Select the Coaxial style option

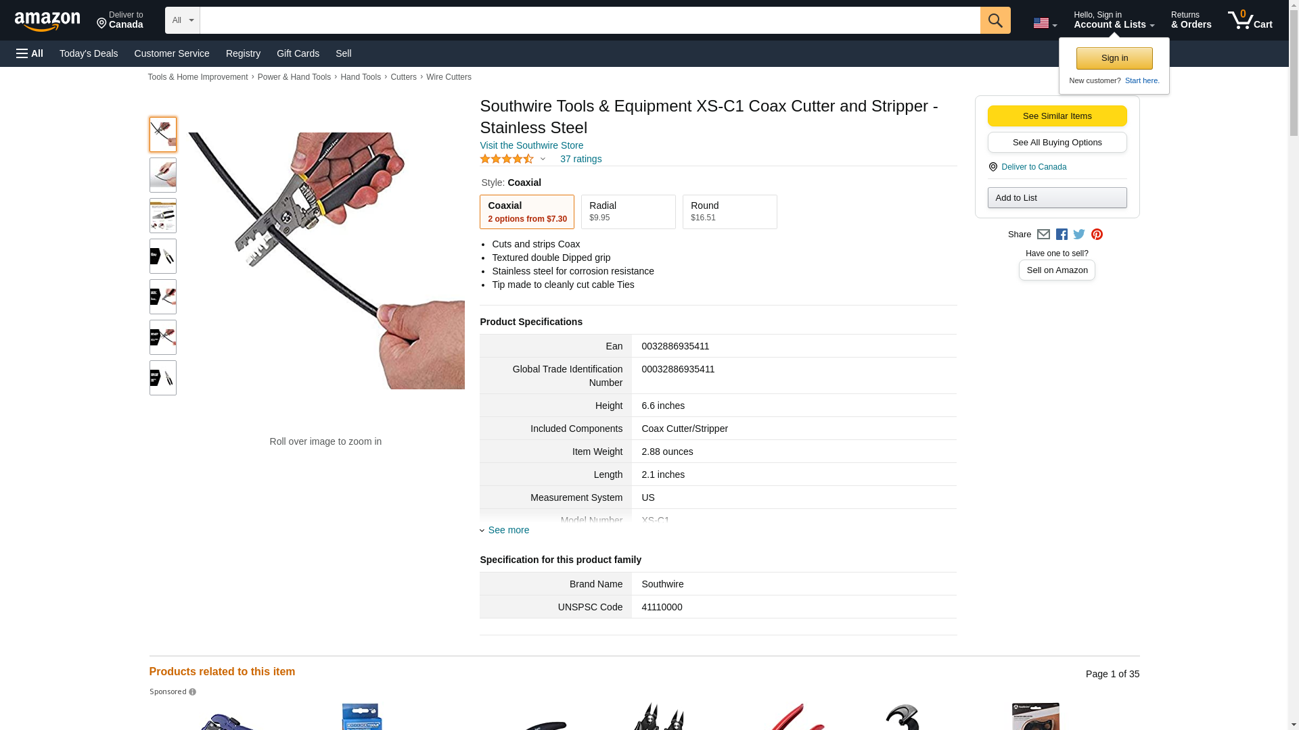click(526, 212)
